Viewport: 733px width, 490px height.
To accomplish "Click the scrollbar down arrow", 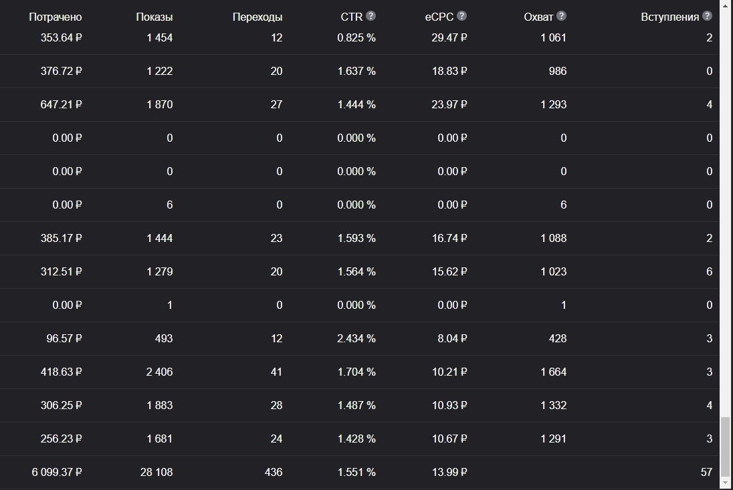I will 726,483.
